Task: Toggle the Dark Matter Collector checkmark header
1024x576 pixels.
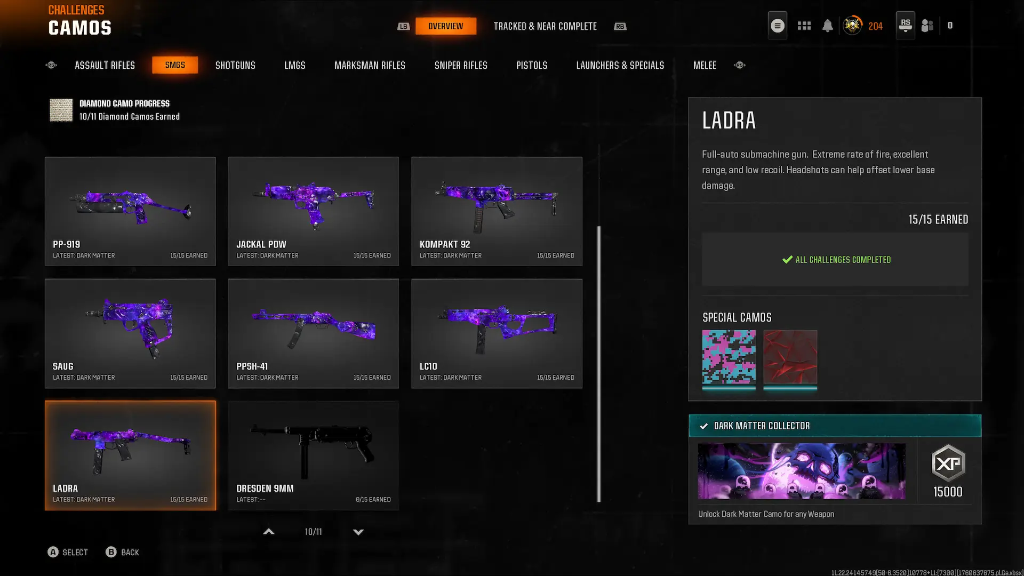Action: 835,426
